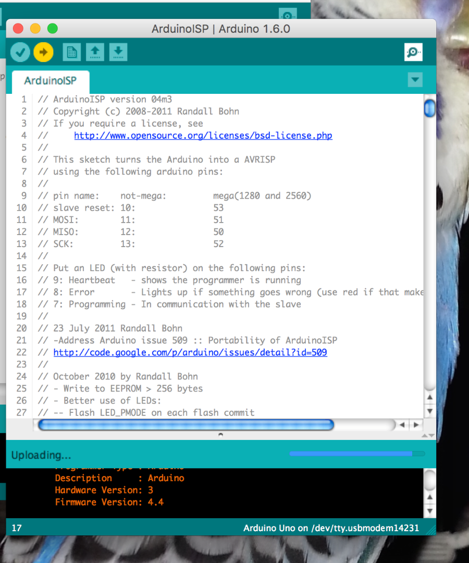
Task: Open a new sketch with the New icon
Action: 71,52
